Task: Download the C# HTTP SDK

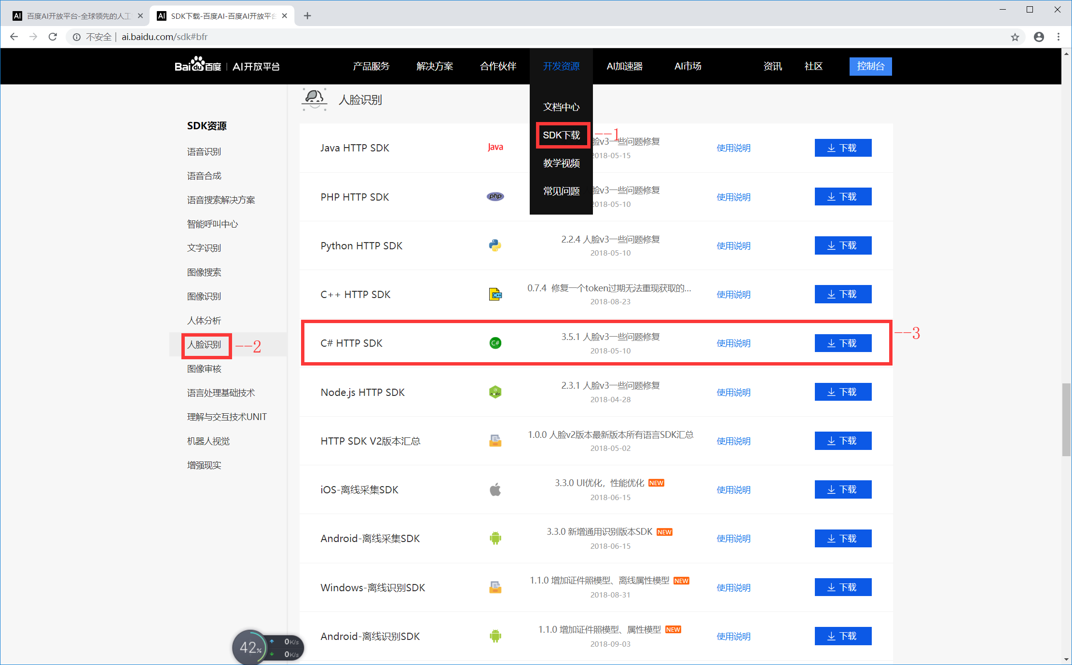Action: tap(842, 343)
